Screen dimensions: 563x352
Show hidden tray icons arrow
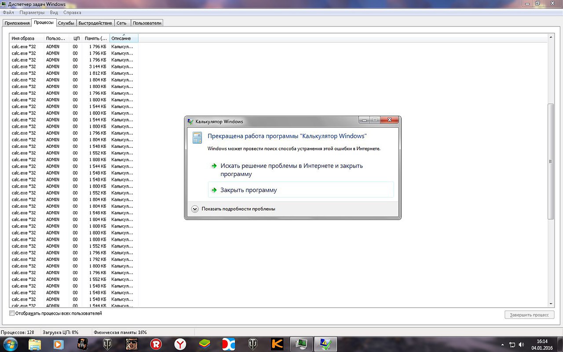[503, 344]
